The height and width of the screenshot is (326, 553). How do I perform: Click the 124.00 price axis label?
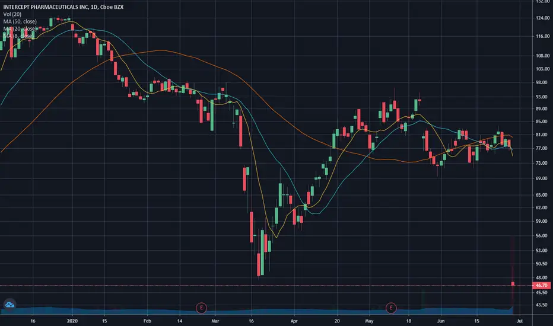(x=542, y=18)
